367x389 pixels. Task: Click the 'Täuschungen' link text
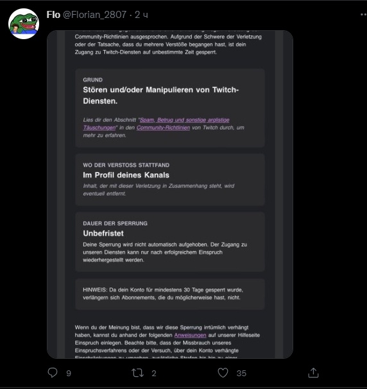(x=99, y=128)
